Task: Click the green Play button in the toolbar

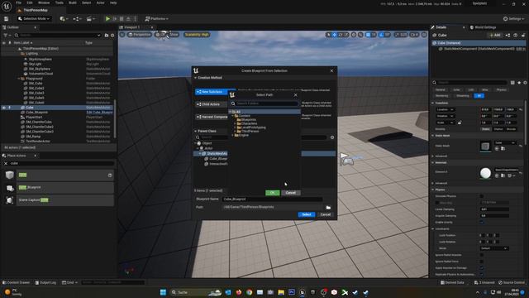Action: 107,19
